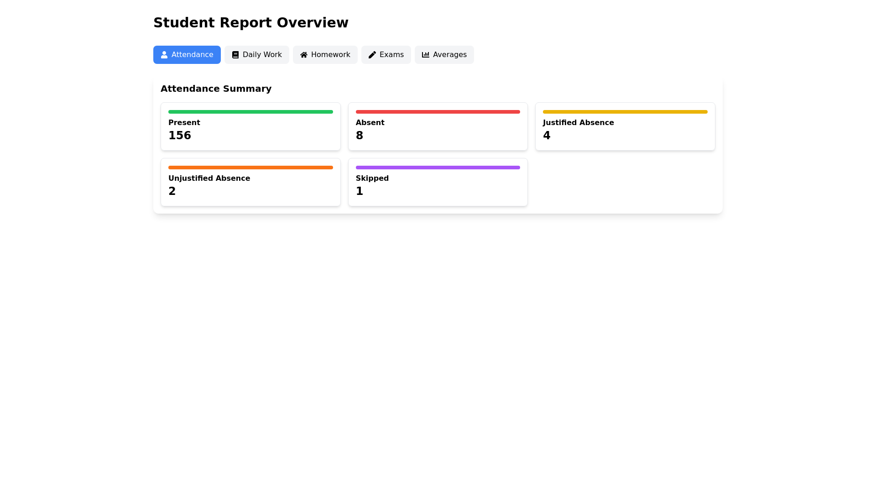Click the Justified Absence count 4
Viewport: 876px width, 493px height.
pos(547,136)
